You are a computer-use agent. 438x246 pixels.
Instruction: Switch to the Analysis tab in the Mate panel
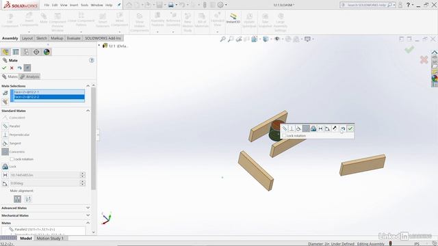[30, 77]
